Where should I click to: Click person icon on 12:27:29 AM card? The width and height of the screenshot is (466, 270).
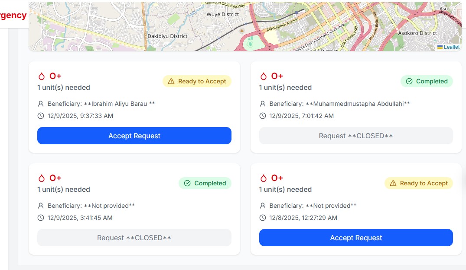[x=263, y=206]
